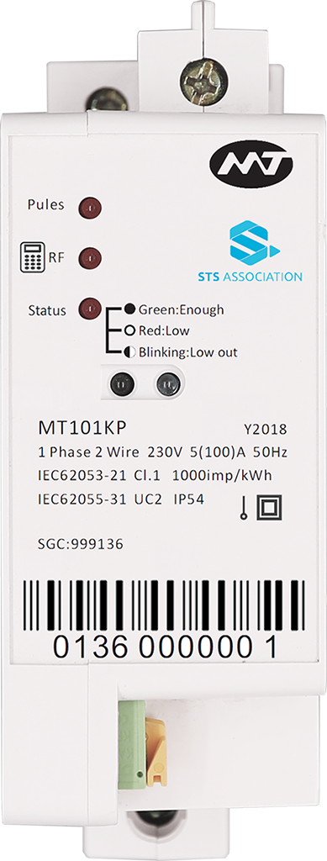Image resolution: width=327 pixels, height=861 pixels.
Task: Click the double-square insulation class symbol
Action: (x=270, y=509)
